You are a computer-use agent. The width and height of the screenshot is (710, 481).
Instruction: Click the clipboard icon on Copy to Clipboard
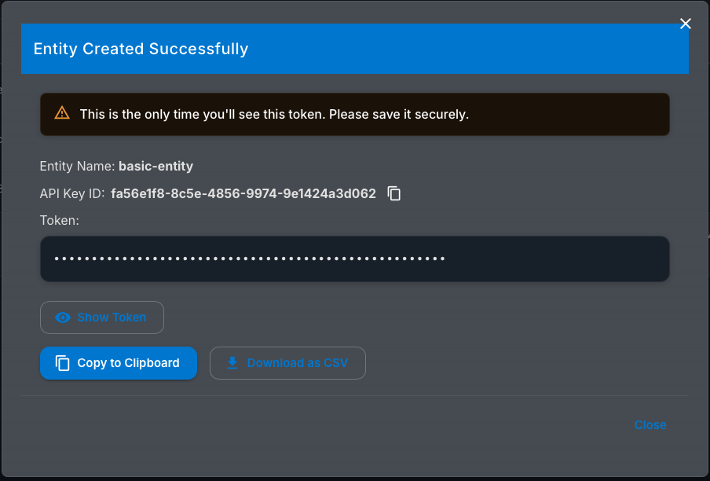click(61, 362)
